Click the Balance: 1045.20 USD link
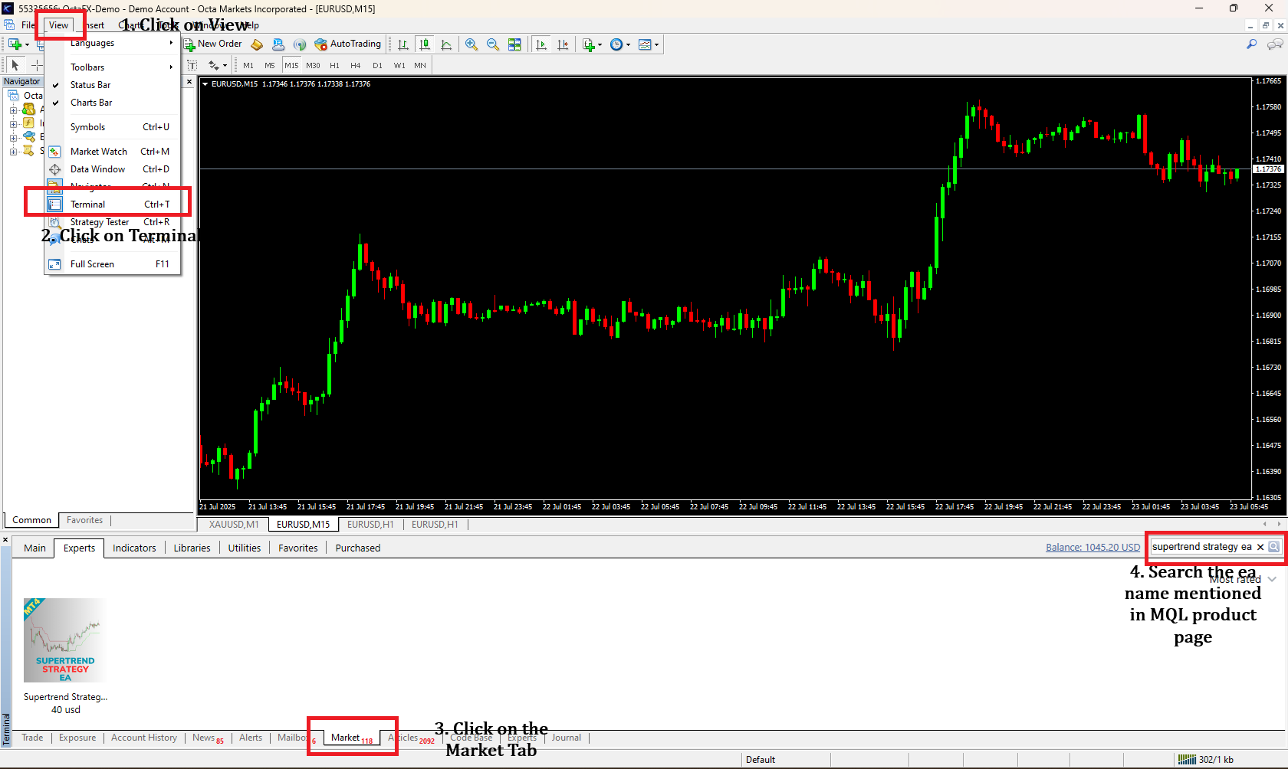This screenshot has width=1288, height=769. pos(1092,548)
